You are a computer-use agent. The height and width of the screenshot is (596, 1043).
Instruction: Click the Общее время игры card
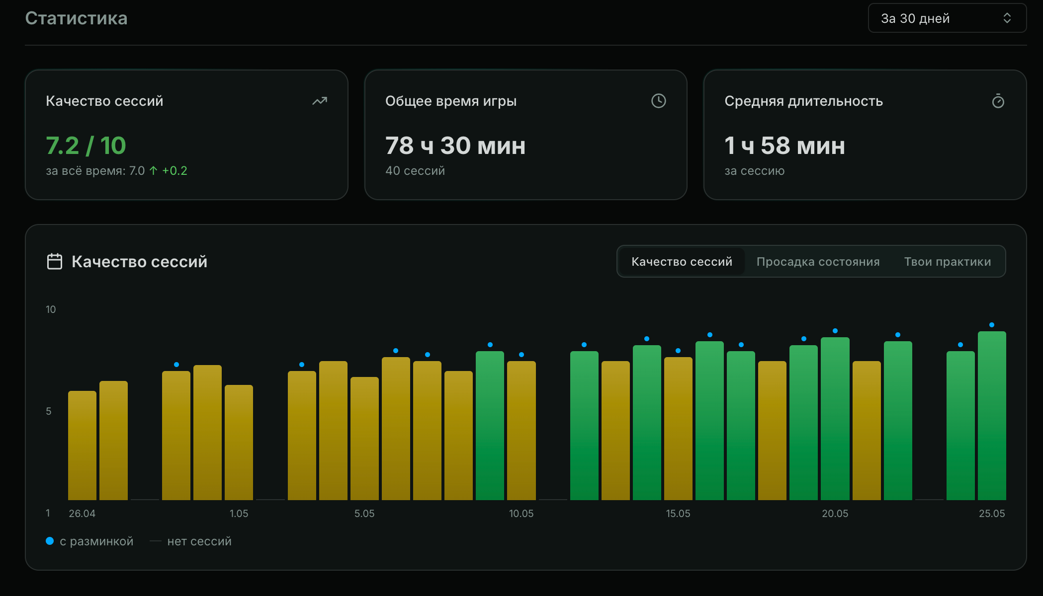click(x=525, y=135)
